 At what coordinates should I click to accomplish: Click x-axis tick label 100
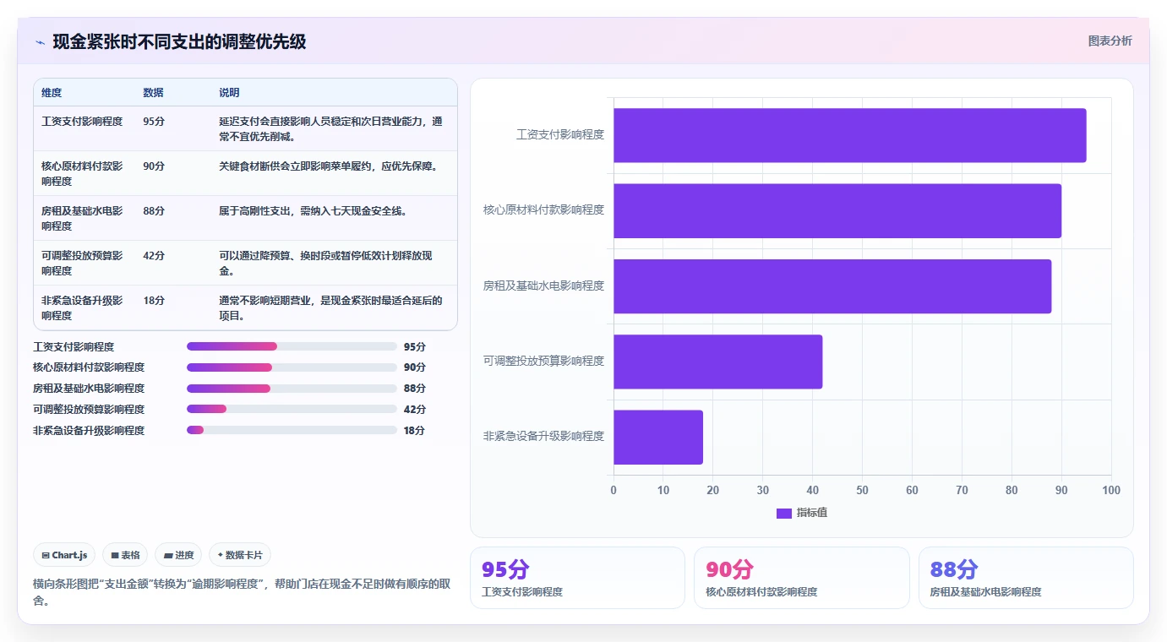point(1111,491)
